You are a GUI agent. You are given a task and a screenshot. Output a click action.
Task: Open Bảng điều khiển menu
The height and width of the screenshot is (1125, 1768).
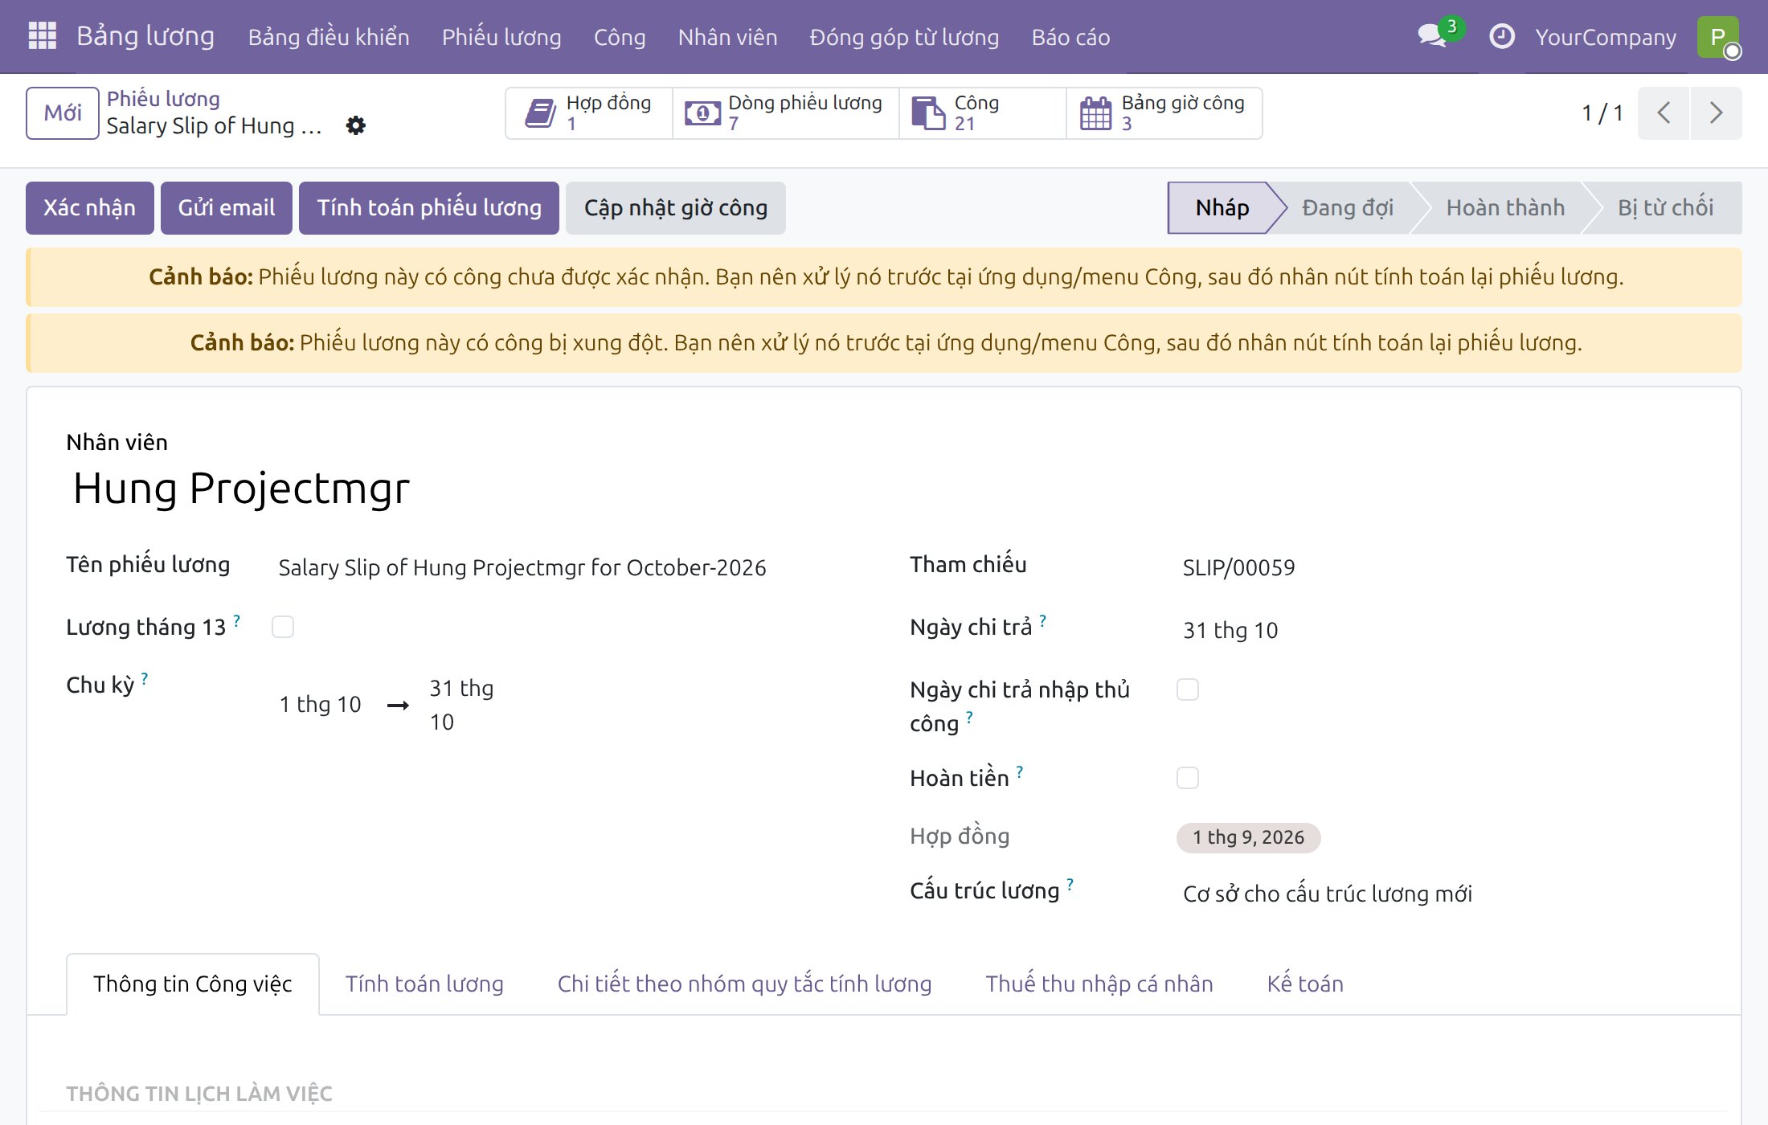click(x=329, y=37)
